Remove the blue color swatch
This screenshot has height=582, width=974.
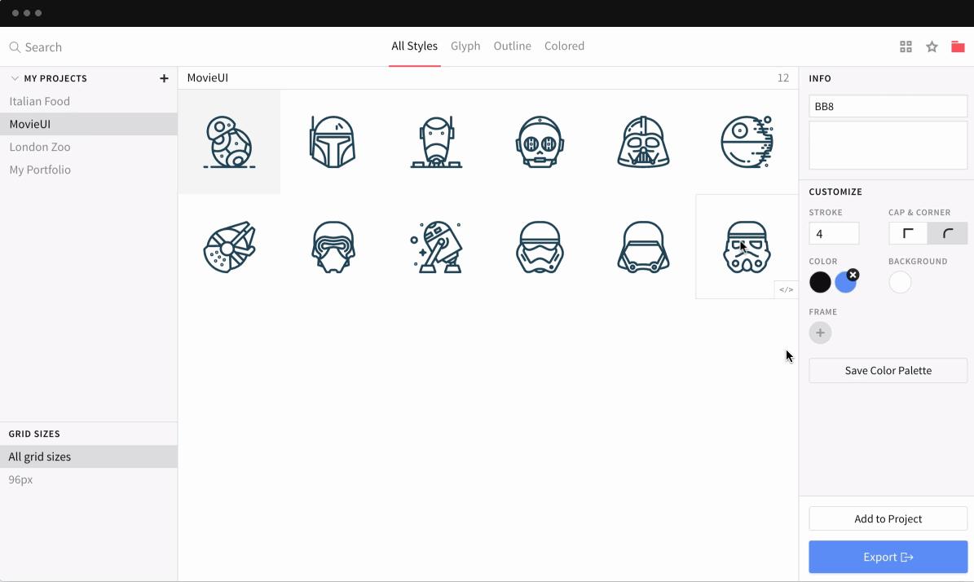coord(853,275)
